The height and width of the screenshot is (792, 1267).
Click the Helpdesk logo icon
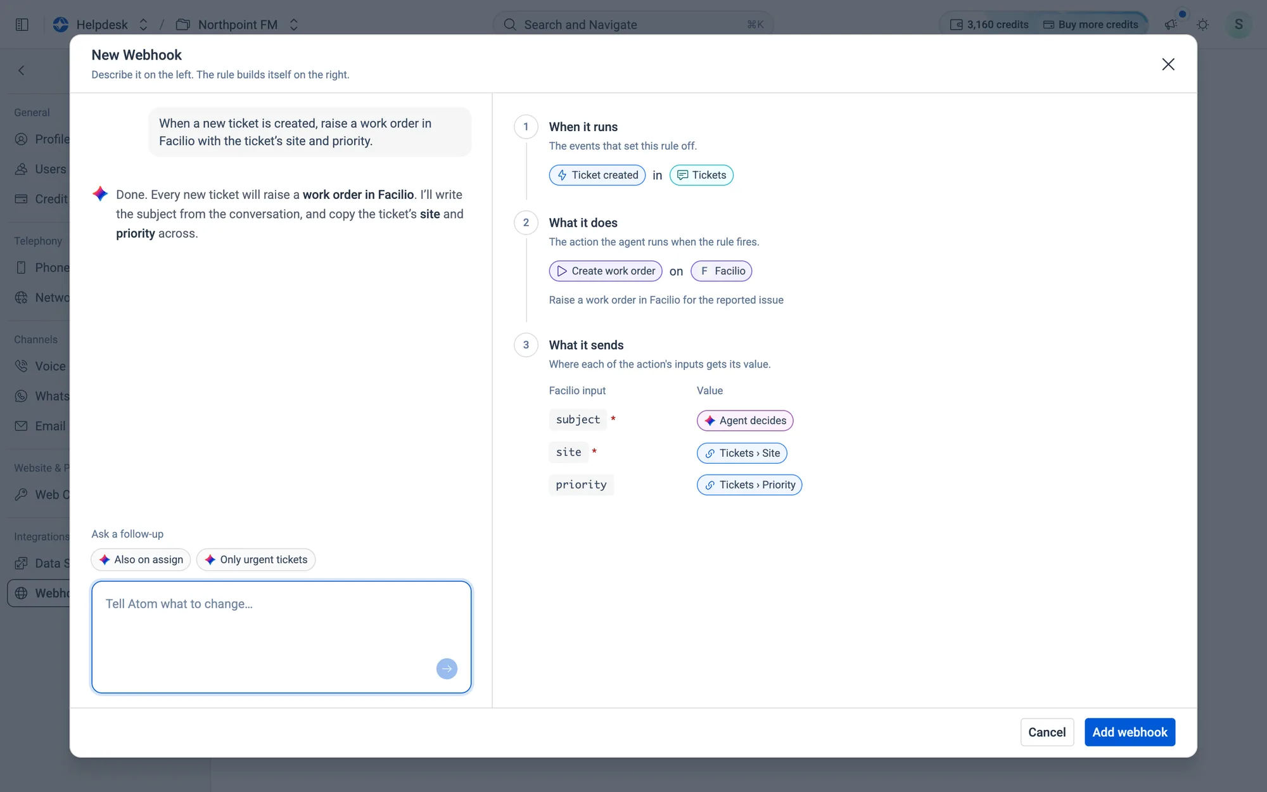point(61,25)
